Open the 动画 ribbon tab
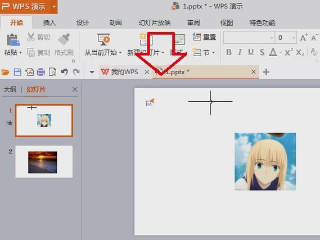 [116, 22]
